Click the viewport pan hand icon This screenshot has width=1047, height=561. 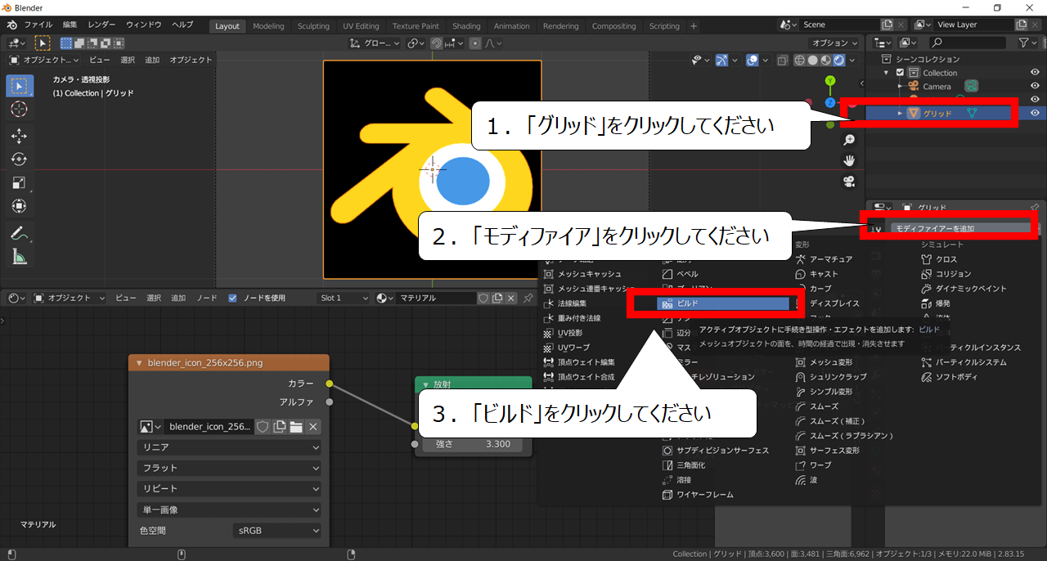[x=850, y=160]
